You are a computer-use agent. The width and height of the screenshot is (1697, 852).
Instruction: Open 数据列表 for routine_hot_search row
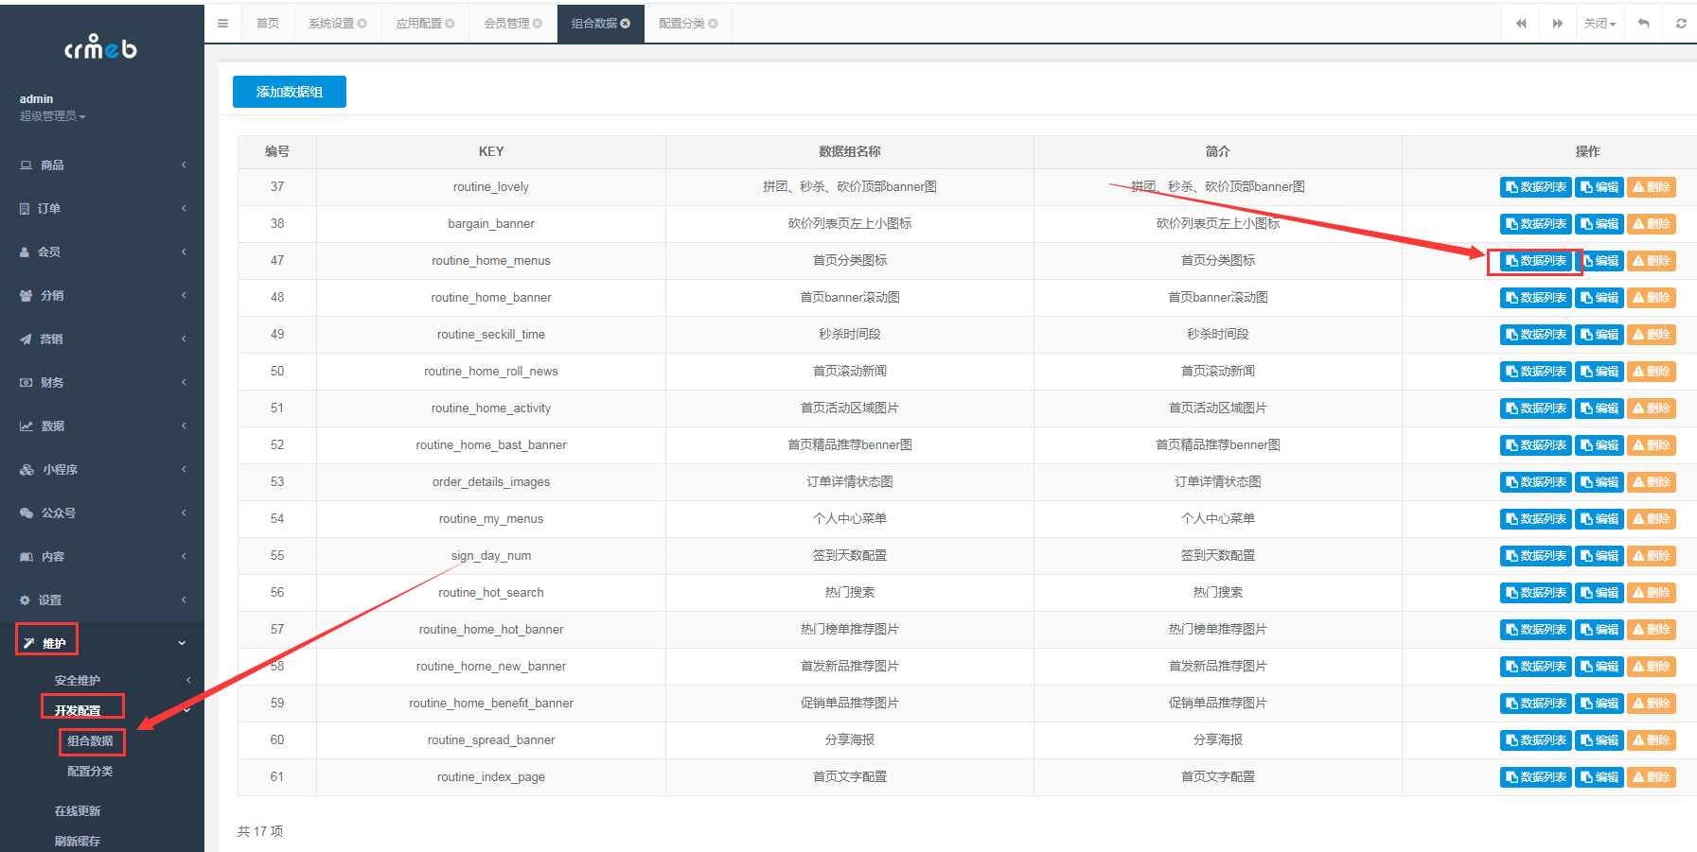coord(1536,593)
